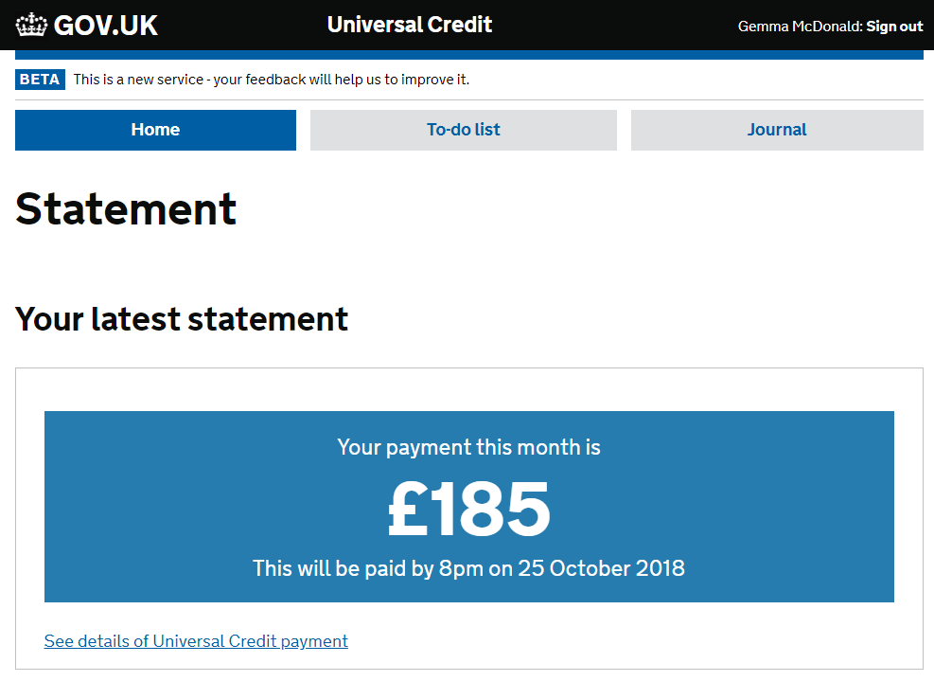This screenshot has height=681, width=934.
Task: Click the word 'feedback' in the beta banner
Action: [x=275, y=80]
